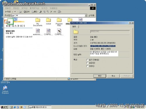The image size is (146, 109).
Task: Toggle the 읽기 전용(R) checkbox
Action: pyautogui.click(x=87, y=60)
